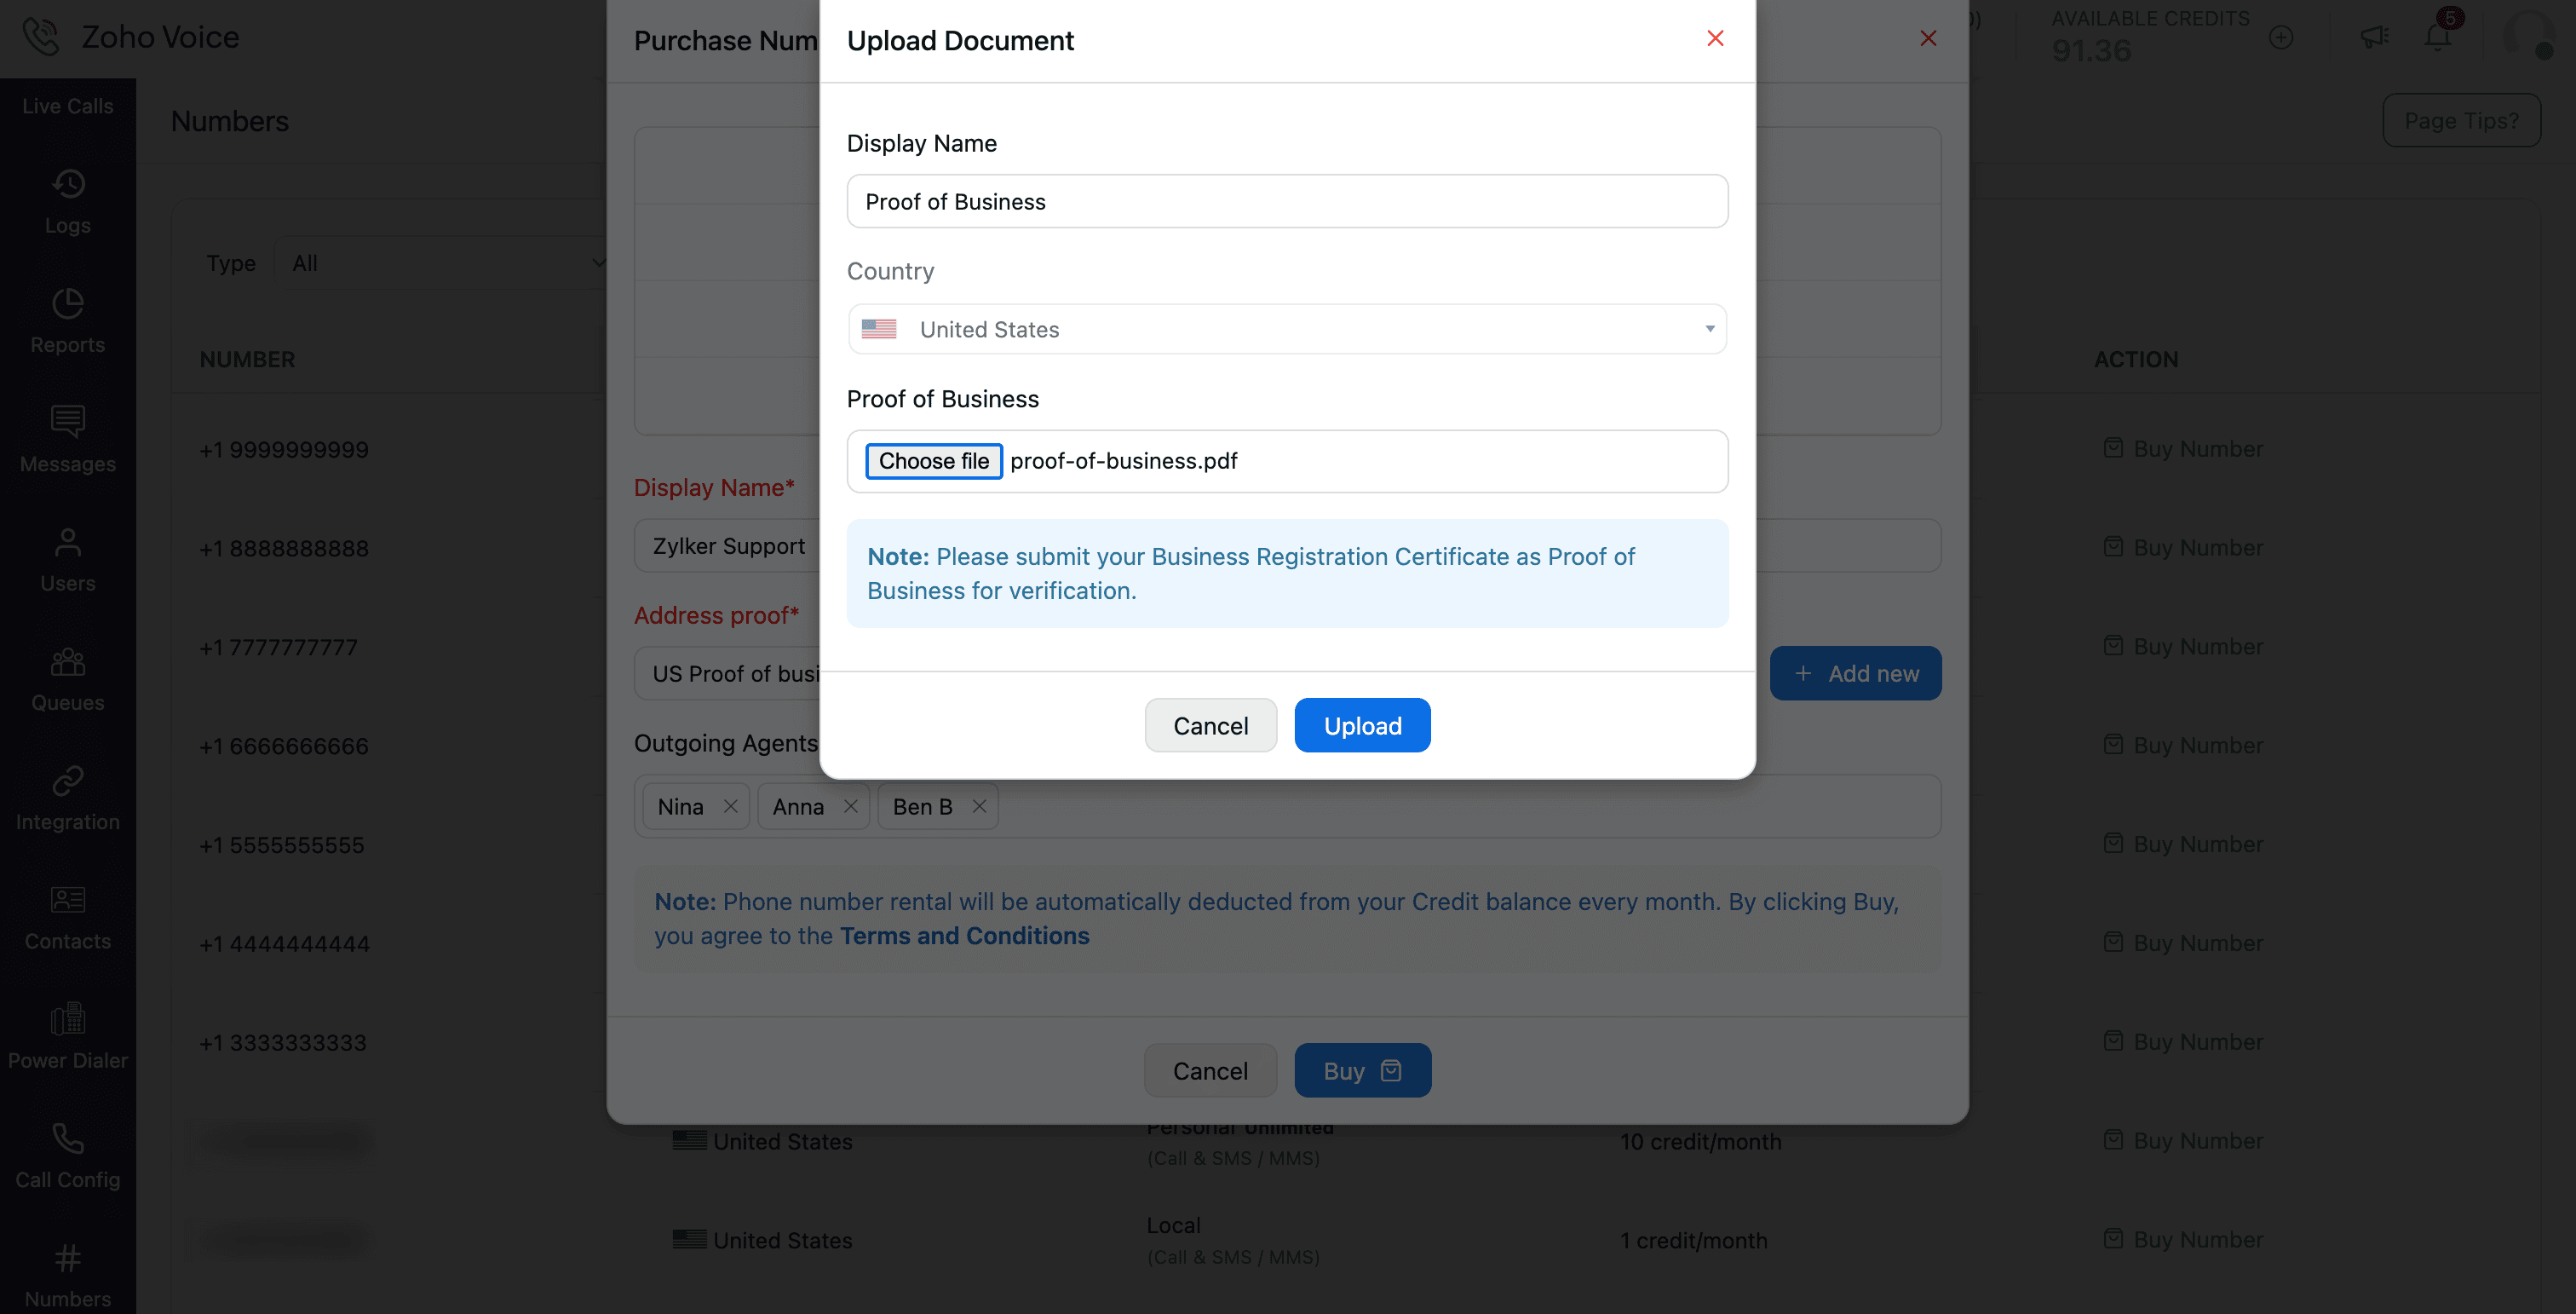The width and height of the screenshot is (2576, 1314).
Task: Open Reports from the sidebar
Action: [68, 321]
